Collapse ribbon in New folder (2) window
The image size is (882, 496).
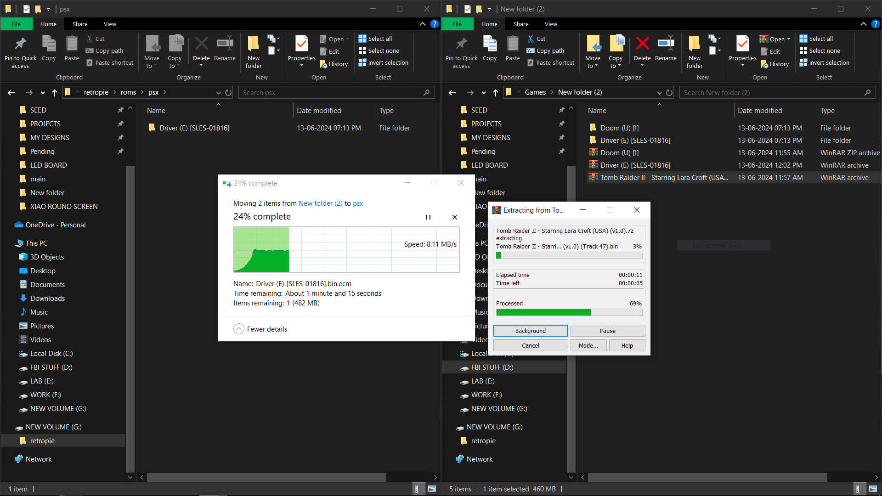pyautogui.click(x=864, y=24)
